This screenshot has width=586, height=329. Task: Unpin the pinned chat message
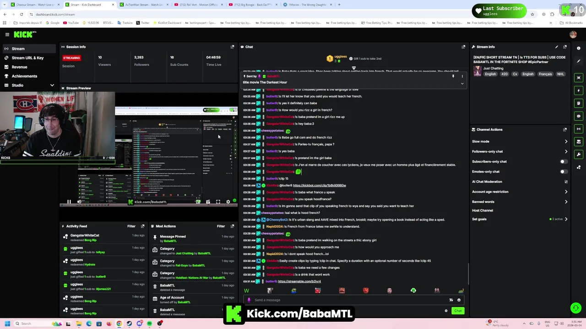(x=453, y=76)
